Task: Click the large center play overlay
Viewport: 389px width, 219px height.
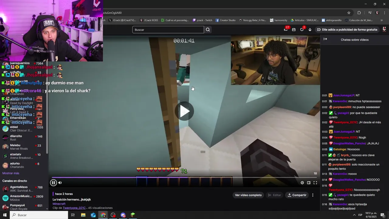Action: coord(184,111)
